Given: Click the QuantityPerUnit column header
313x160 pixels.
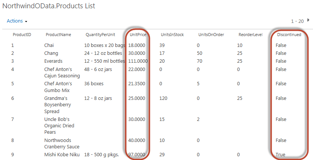Looking at the screenshot, I should (x=100, y=35).
